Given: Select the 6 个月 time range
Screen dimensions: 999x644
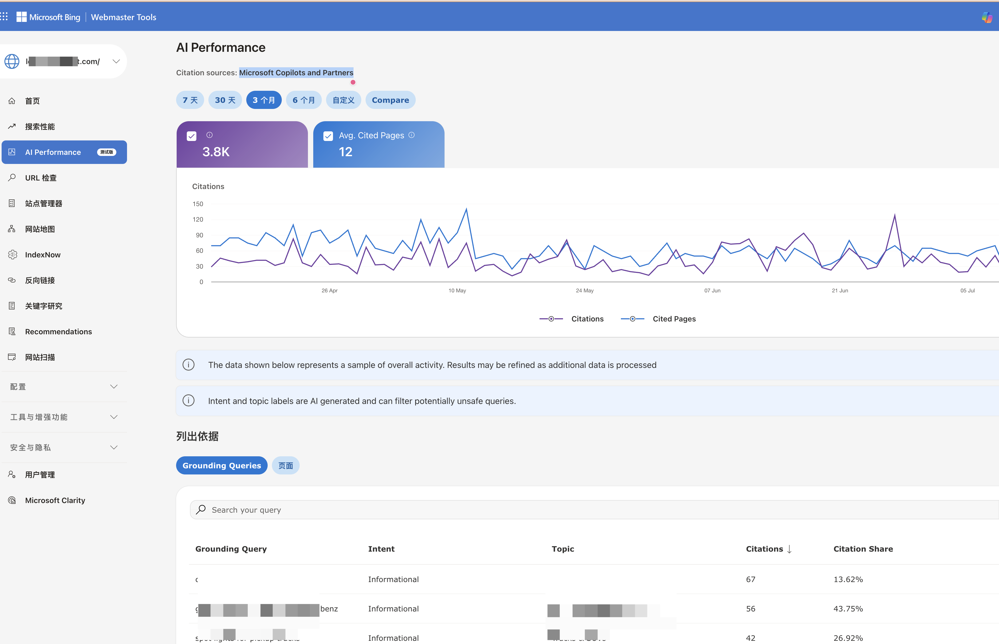Looking at the screenshot, I should point(304,100).
